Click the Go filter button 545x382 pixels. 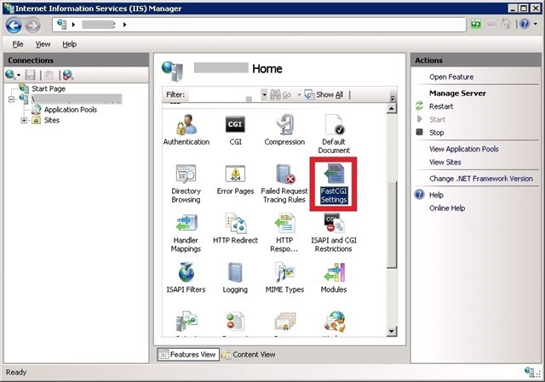coord(280,94)
